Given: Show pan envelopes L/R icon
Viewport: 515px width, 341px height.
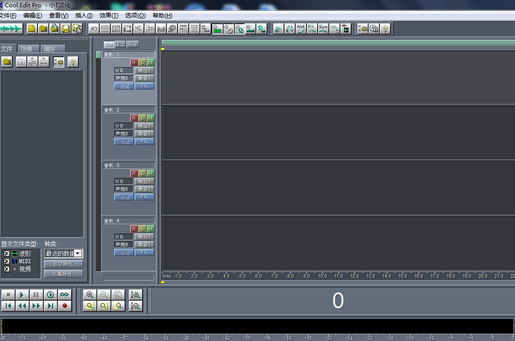Looking at the screenshot, I should coord(289,29).
